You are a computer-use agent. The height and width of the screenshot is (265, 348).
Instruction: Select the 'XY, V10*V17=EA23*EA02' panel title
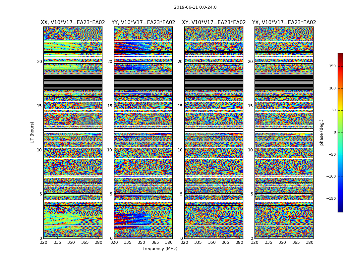coord(214,23)
